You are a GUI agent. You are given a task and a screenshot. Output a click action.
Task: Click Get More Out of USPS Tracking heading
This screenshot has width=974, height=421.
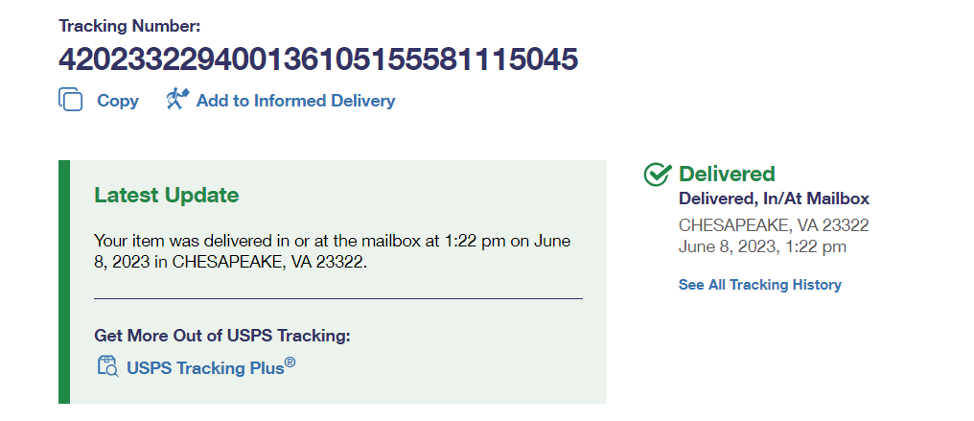[x=222, y=336]
